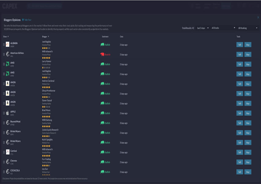Expand the ALIBABA row details
The image size is (261, 184).
[x=4, y=45]
